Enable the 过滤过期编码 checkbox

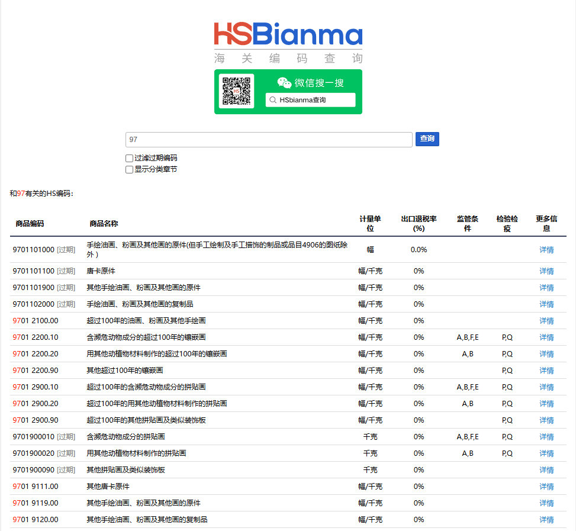click(129, 158)
